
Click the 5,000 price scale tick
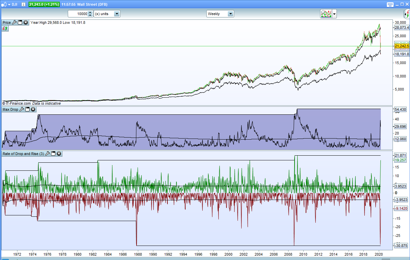coord(400,89)
